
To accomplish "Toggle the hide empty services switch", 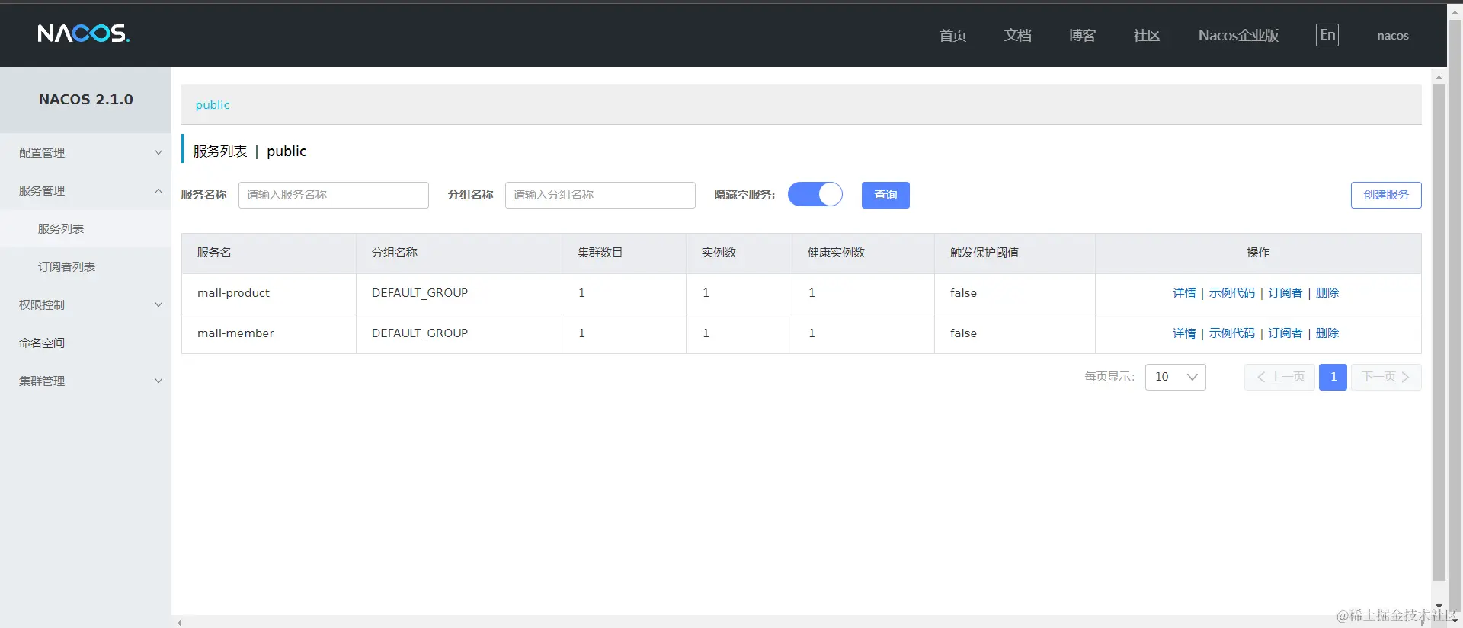I will 815,194.
